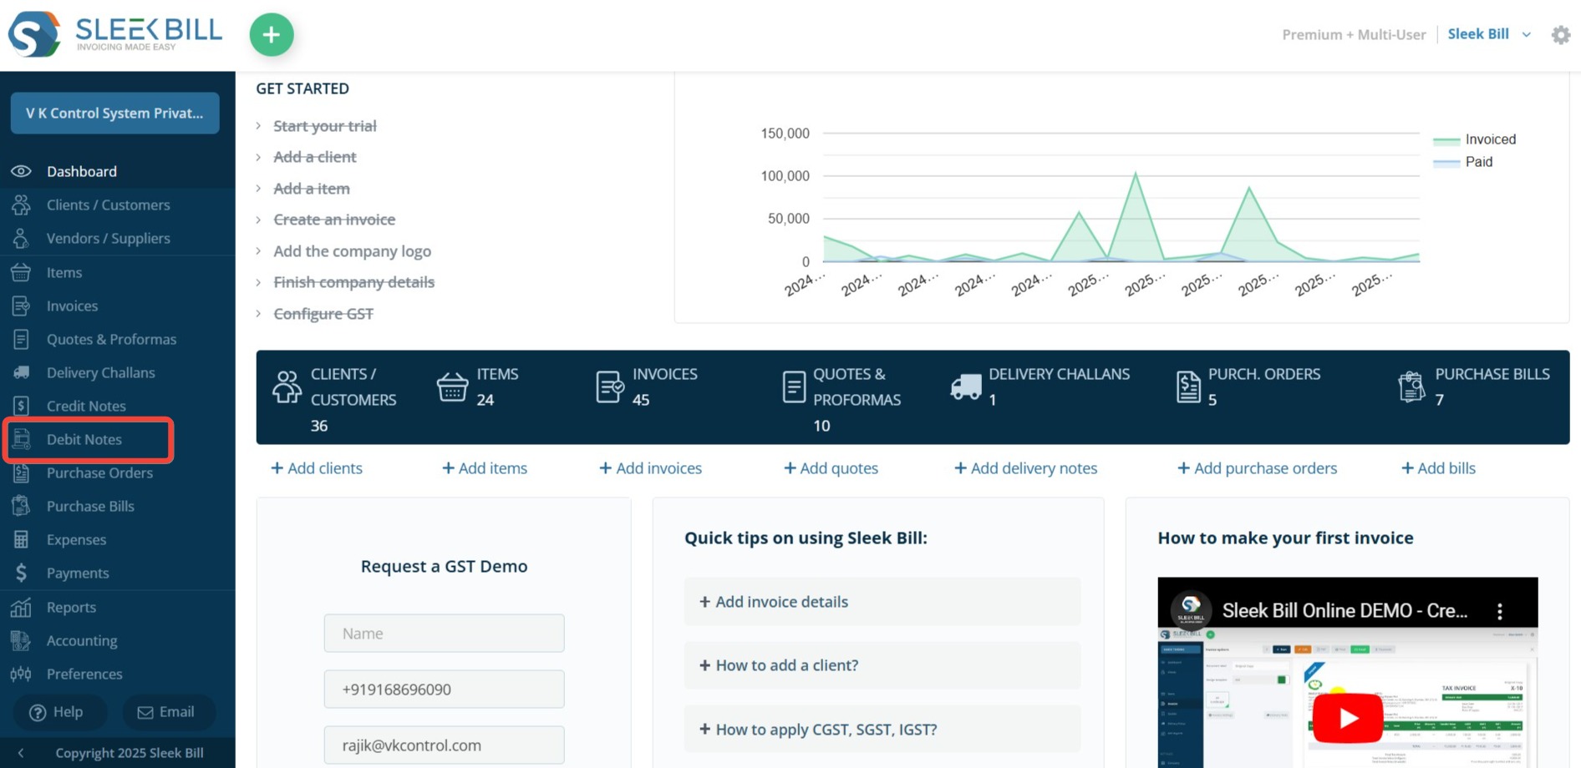Click the '+ Add clients' link
Viewport: 1581px width, 768px height.
click(x=317, y=468)
